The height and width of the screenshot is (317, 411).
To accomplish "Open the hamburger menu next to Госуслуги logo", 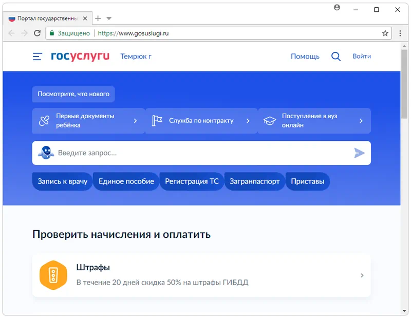I will point(37,57).
